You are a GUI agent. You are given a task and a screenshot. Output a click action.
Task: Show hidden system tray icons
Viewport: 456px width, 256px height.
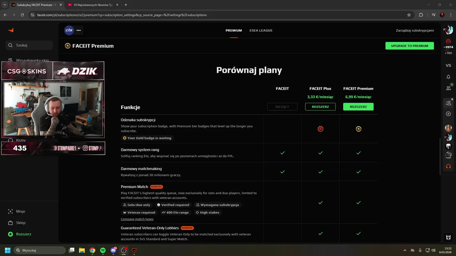405,250
